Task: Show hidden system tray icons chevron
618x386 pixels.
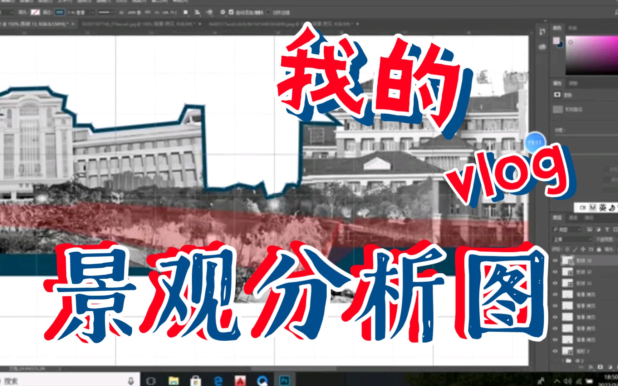Action: click(557, 381)
